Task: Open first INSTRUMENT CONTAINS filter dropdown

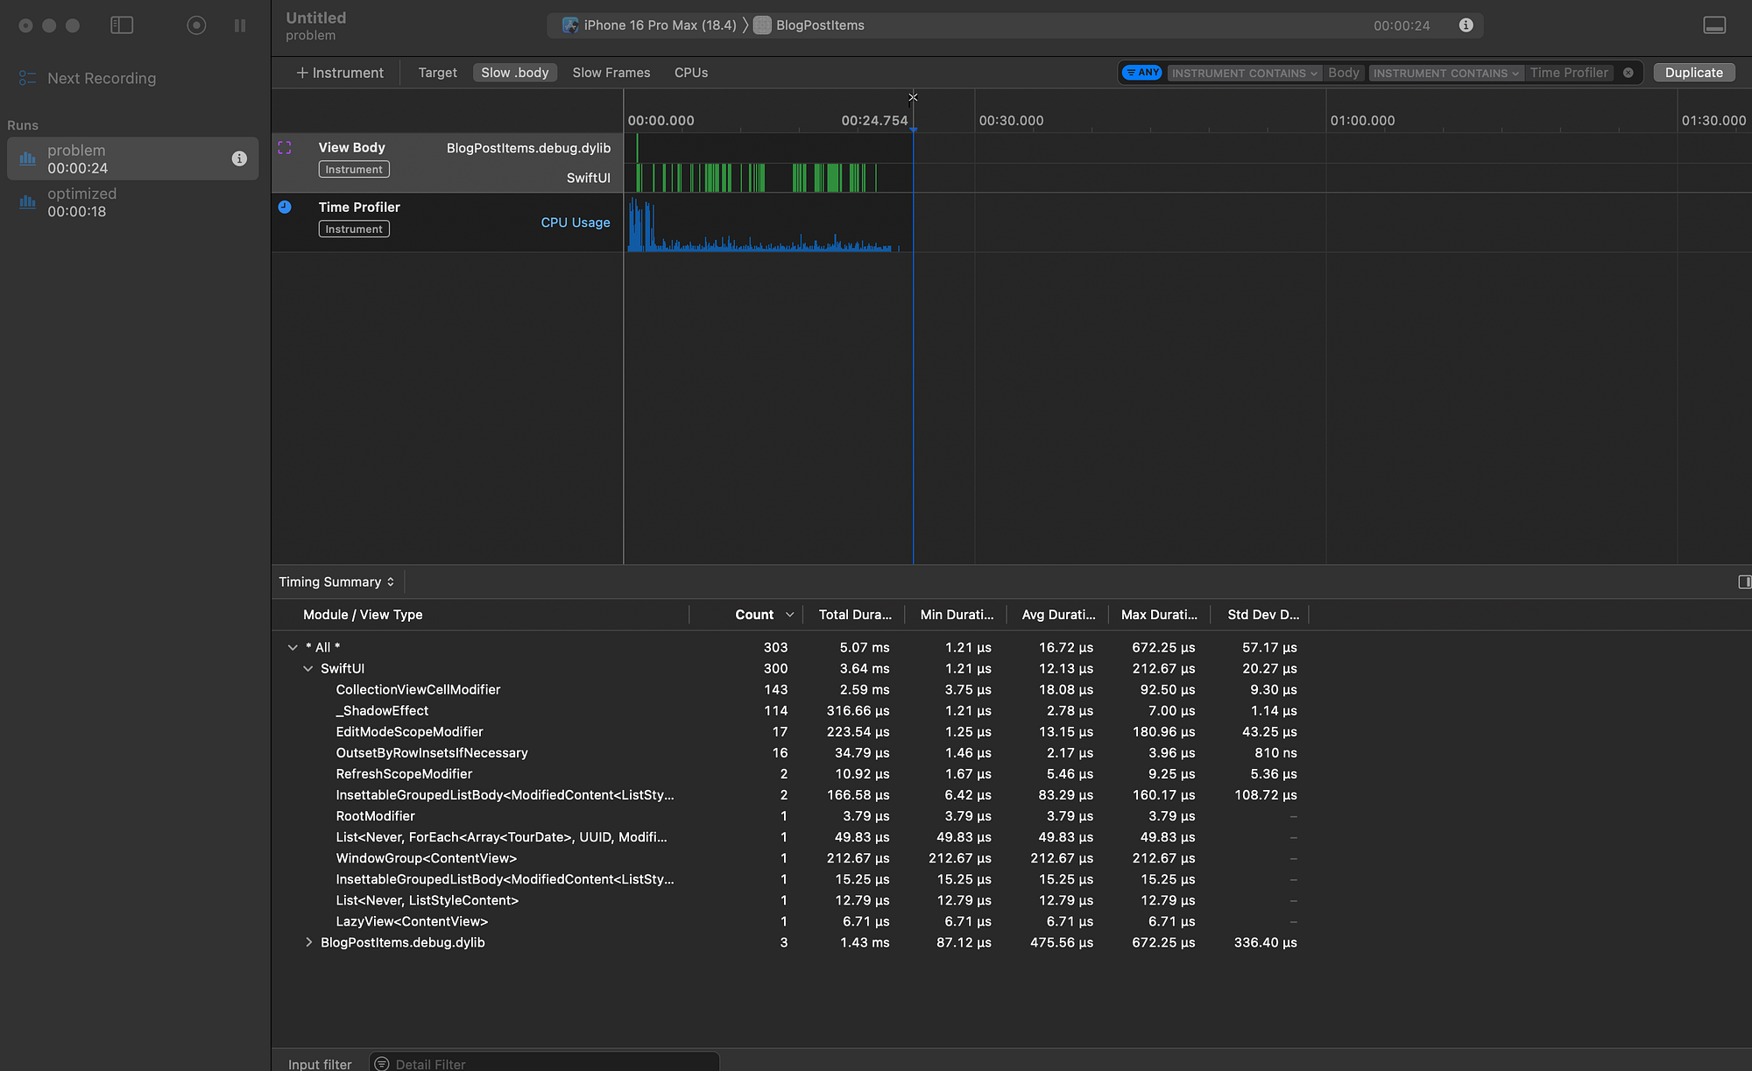Action: (x=1244, y=74)
